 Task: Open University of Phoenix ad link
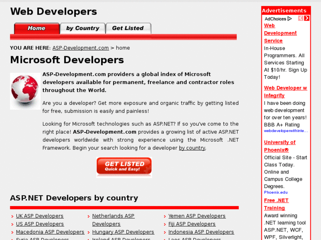279,146
